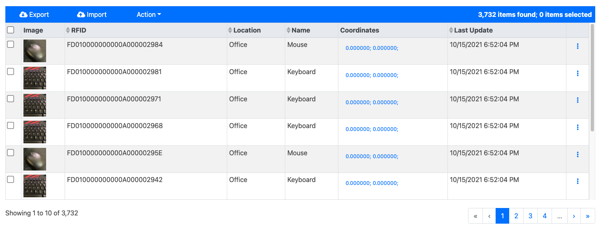
Task: Click coordinates link in row ending 295E
Action: pos(372,157)
